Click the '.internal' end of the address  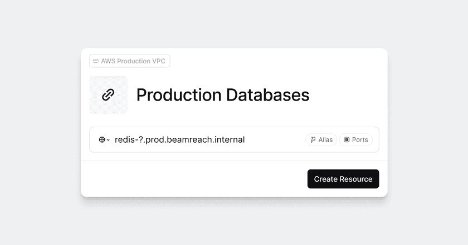230,140
